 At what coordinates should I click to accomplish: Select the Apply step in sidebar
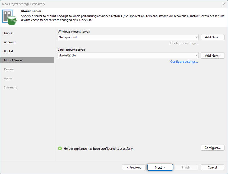point(8,79)
